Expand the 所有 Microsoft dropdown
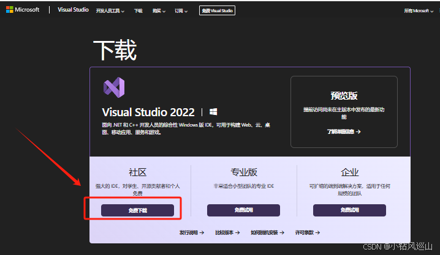The width and height of the screenshot is (440, 255). coord(419,11)
